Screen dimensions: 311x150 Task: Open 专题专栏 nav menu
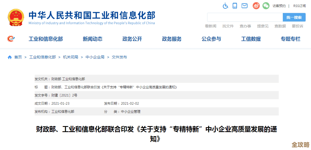291,39
